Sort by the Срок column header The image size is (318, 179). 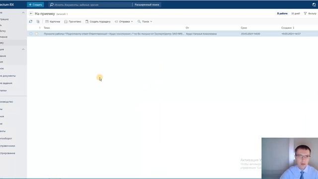[x=244, y=28]
